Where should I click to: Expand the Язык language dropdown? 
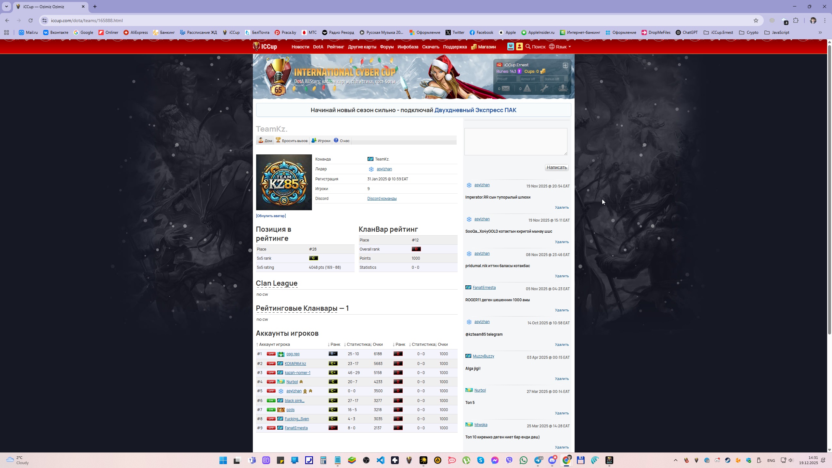[x=560, y=47]
